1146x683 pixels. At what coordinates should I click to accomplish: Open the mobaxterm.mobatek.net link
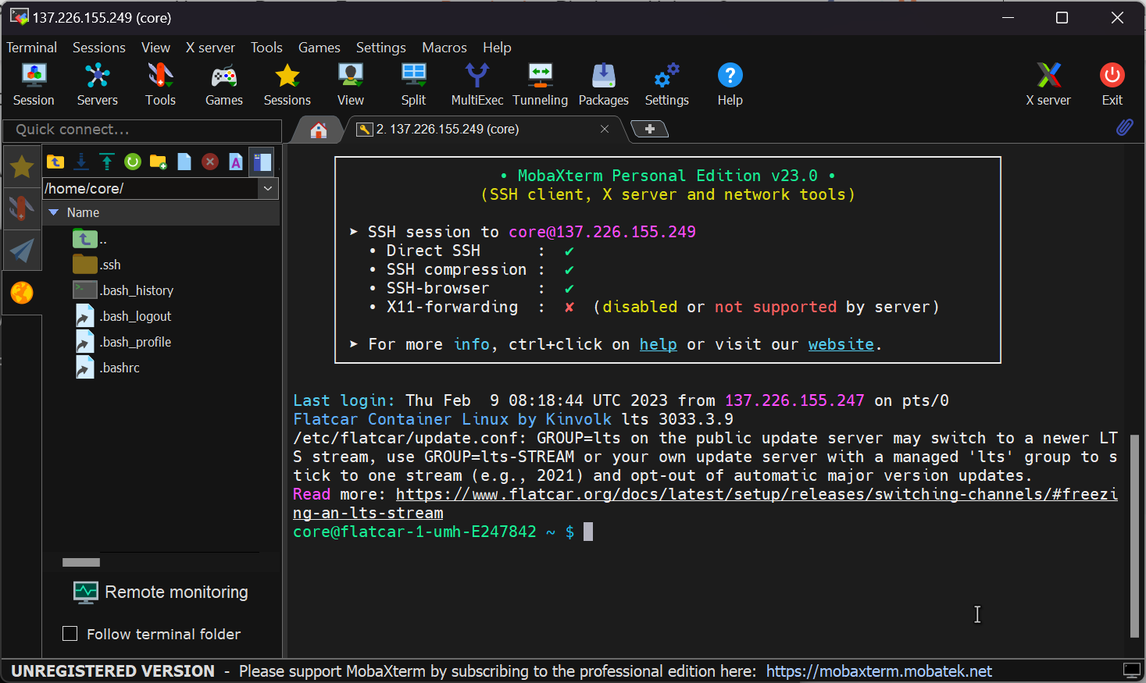(x=878, y=671)
